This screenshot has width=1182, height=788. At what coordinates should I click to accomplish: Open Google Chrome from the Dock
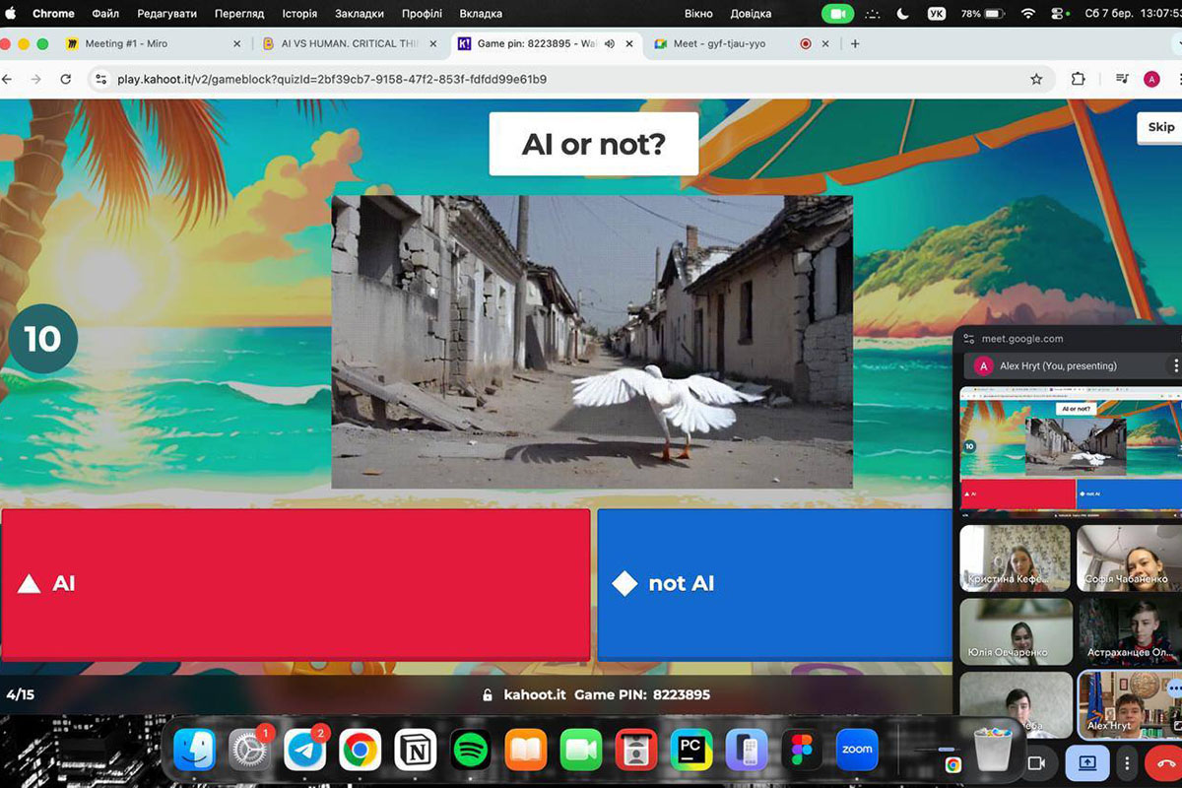(x=361, y=751)
